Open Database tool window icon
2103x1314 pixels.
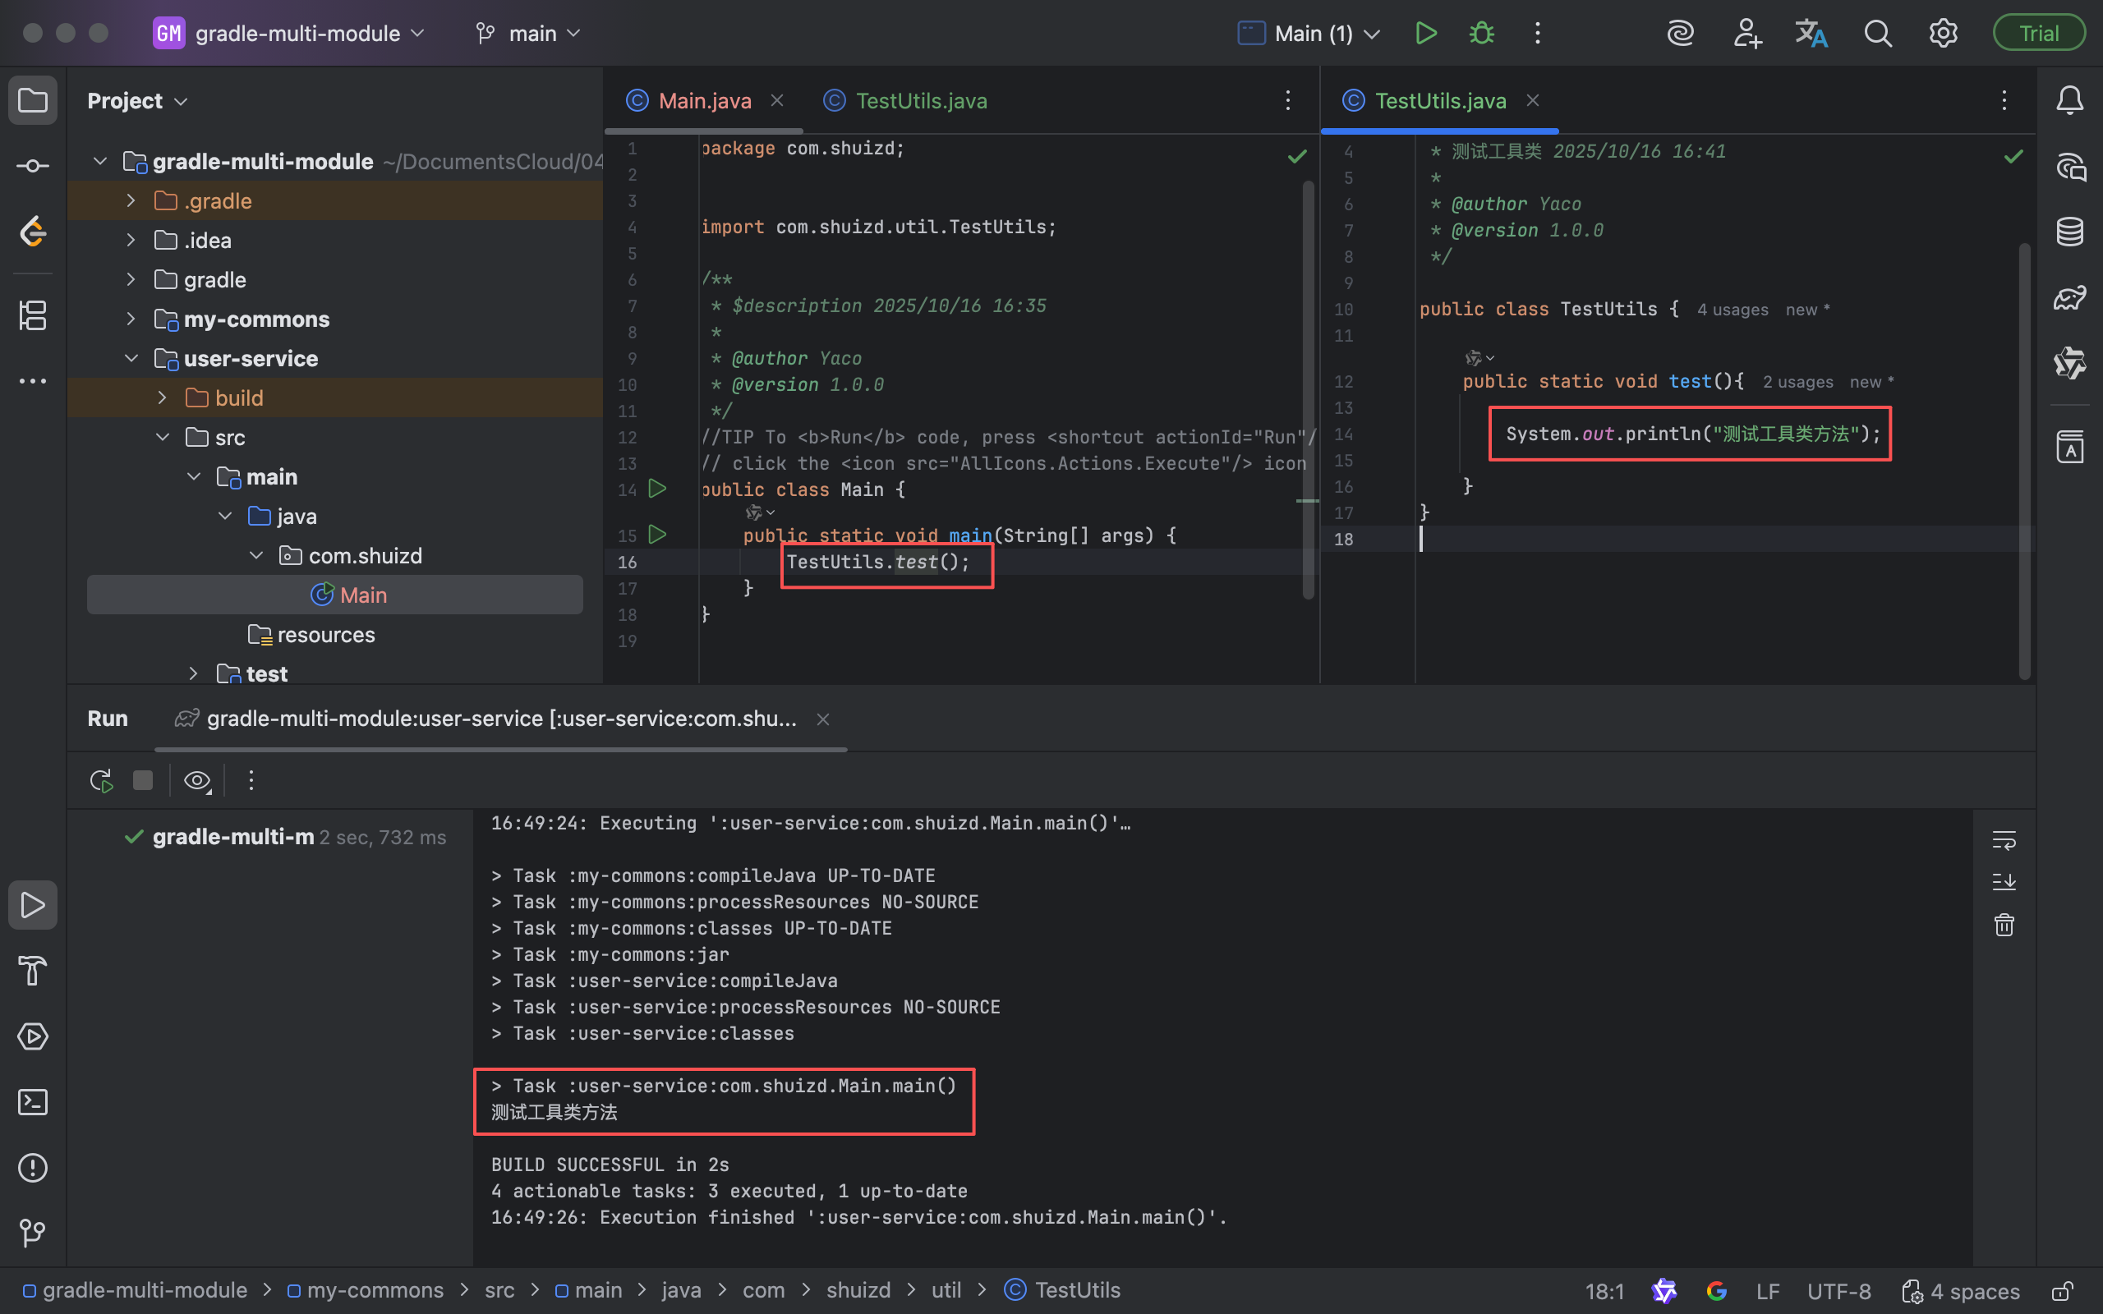(2069, 232)
